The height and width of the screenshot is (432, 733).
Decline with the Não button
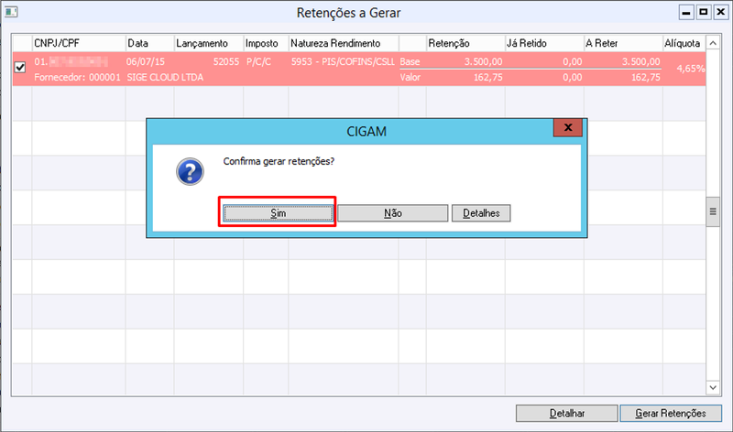393,213
